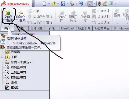Expand the Select tool dropdown arrow
129x99 pixels.
(x=95, y=4)
